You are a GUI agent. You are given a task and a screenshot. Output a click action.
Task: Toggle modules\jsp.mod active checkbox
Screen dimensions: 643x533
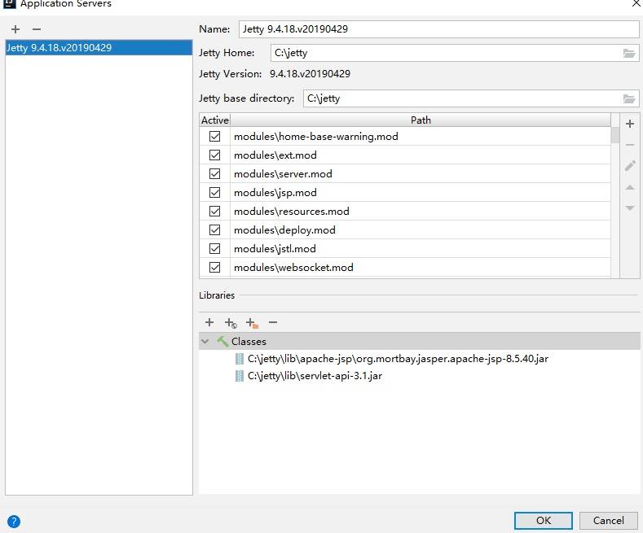point(215,192)
